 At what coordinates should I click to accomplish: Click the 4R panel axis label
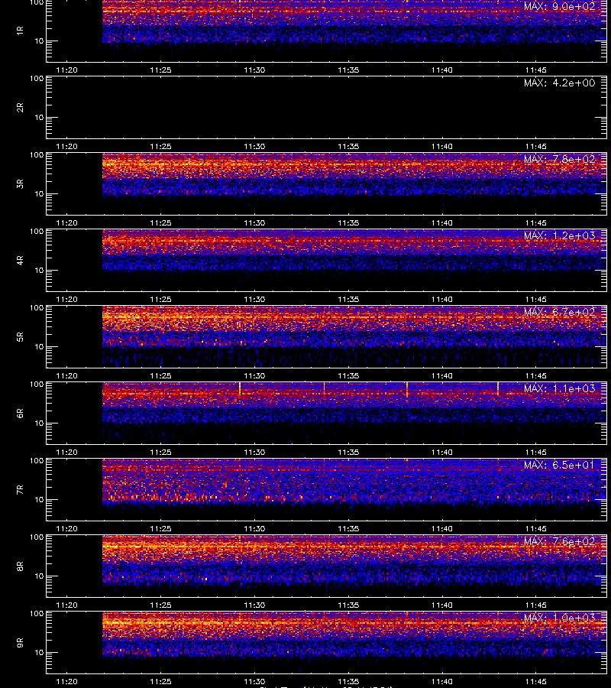[x=20, y=260]
